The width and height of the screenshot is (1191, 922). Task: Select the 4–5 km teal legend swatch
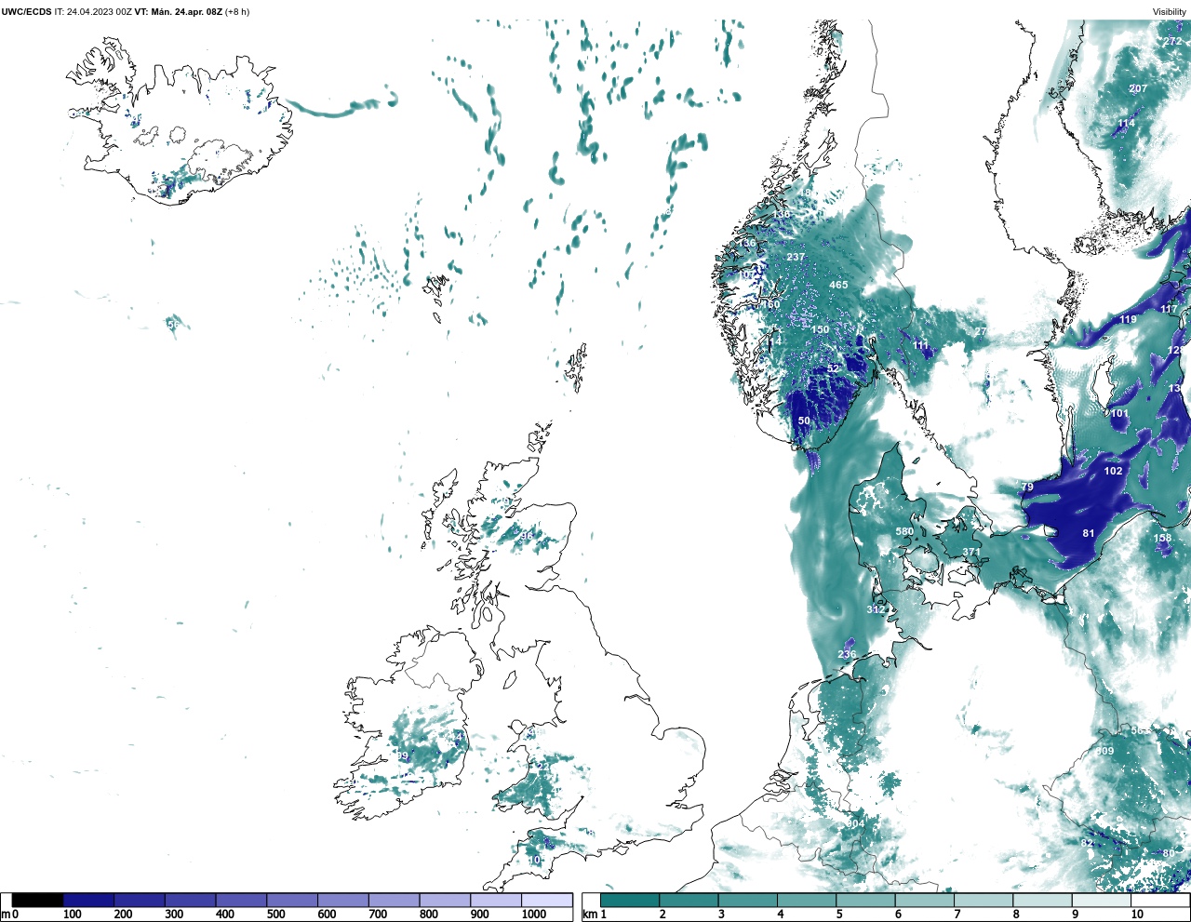[x=807, y=901]
